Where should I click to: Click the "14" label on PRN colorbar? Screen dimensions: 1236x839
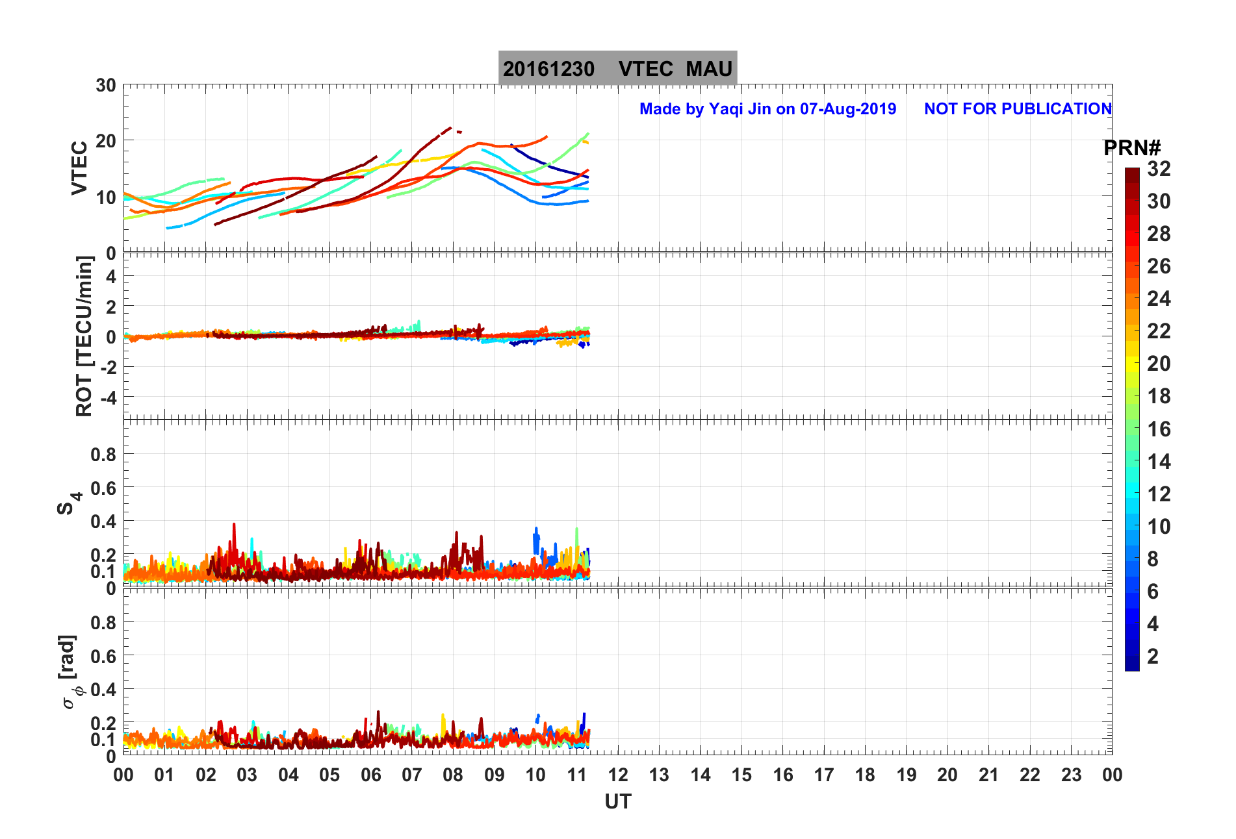click(x=1159, y=462)
